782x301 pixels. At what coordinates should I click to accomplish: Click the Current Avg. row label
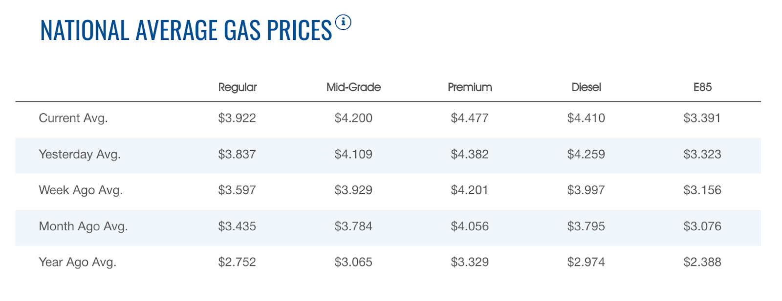(x=73, y=118)
